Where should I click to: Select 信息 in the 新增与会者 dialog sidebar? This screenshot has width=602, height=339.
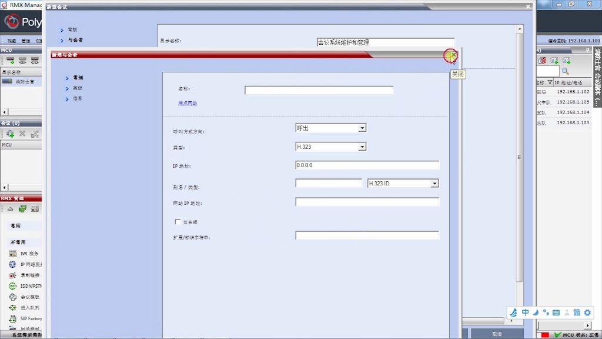point(78,98)
